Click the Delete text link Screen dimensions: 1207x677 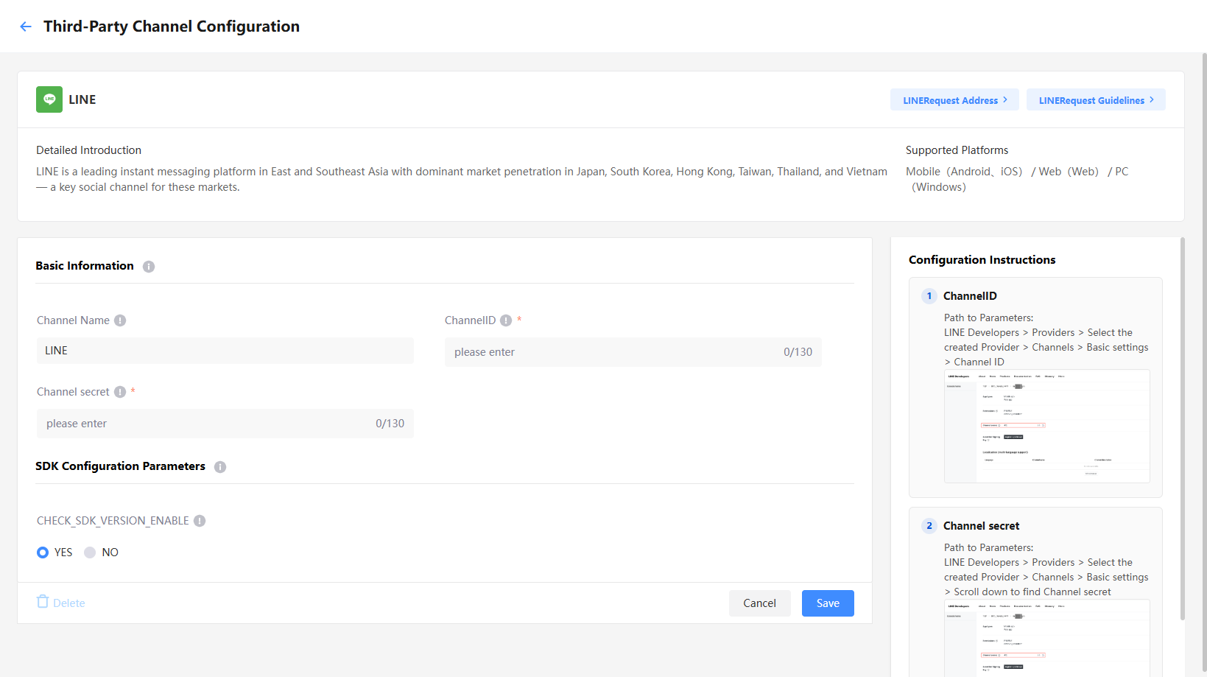click(x=69, y=603)
